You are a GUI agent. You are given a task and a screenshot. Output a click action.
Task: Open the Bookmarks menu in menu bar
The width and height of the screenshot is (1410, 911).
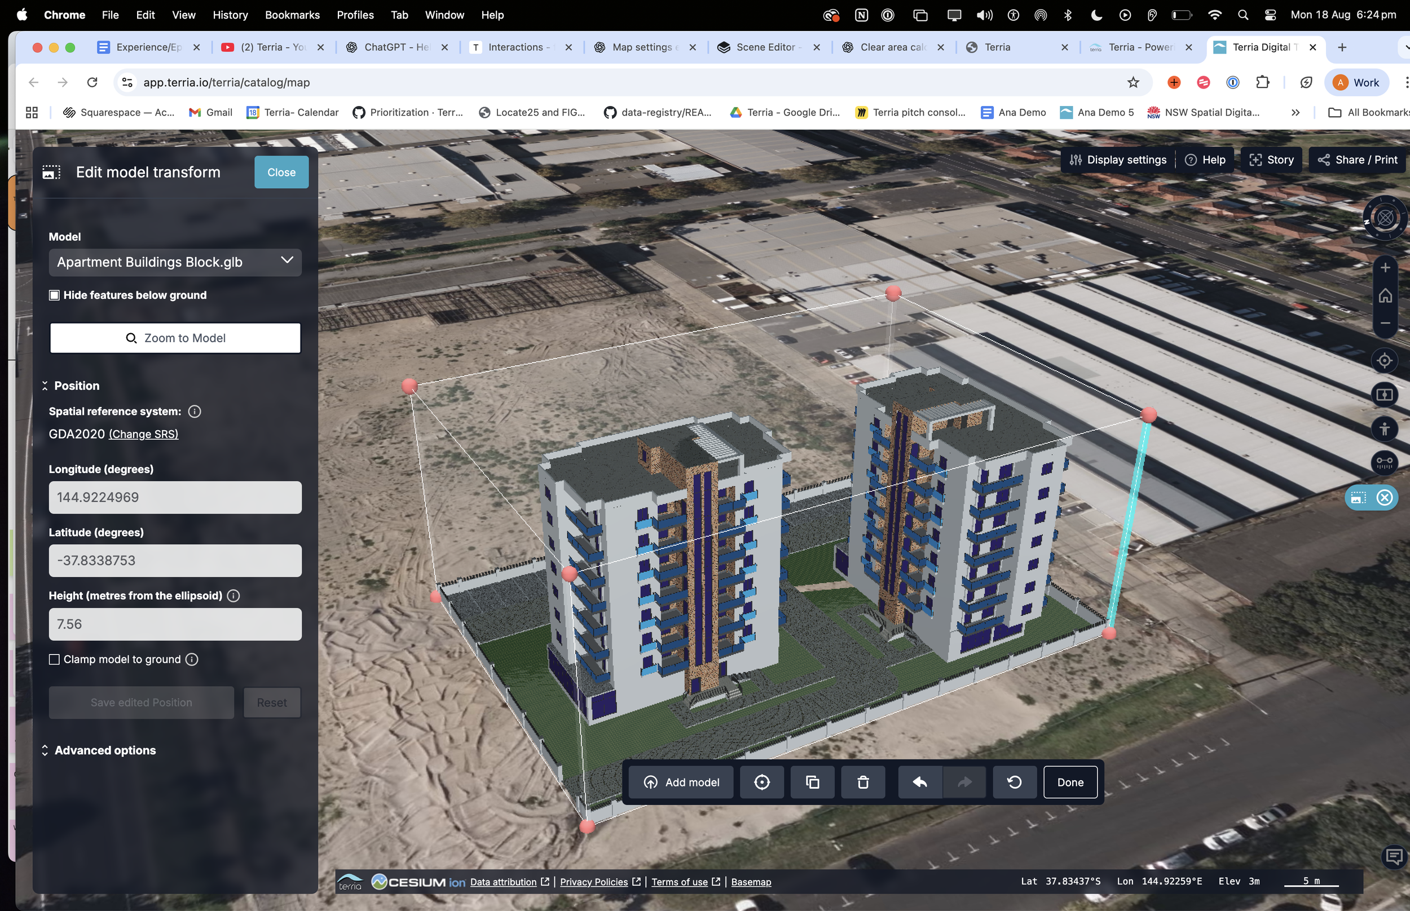[x=292, y=15]
